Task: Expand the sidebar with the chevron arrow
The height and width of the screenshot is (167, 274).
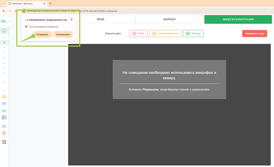Action: pos(10,21)
